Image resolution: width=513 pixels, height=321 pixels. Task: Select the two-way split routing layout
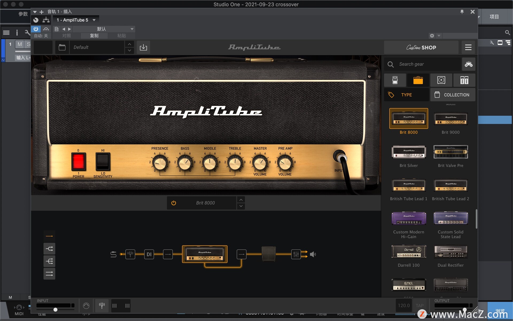click(x=49, y=249)
